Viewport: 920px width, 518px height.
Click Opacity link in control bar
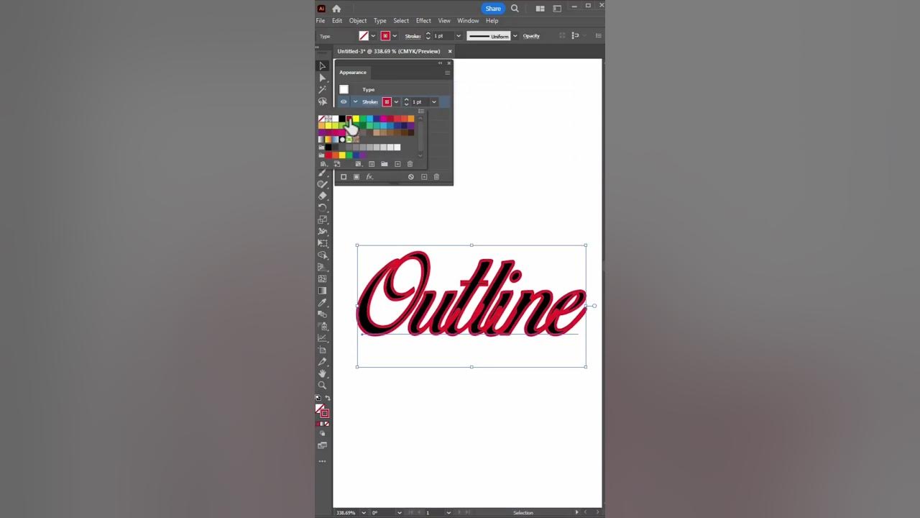[531, 36]
